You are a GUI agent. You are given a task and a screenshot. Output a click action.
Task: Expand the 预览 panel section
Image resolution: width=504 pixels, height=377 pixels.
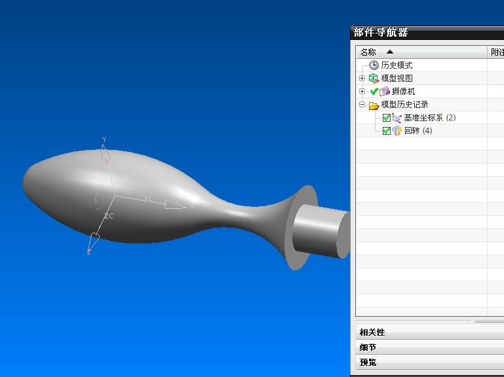430,362
